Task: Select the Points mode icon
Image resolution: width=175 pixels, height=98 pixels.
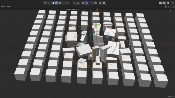Action: (x=45, y=3)
